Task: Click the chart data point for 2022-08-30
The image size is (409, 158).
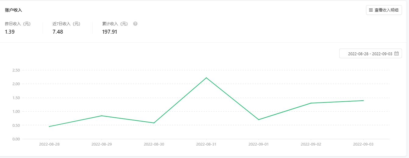Action: coord(154,123)
